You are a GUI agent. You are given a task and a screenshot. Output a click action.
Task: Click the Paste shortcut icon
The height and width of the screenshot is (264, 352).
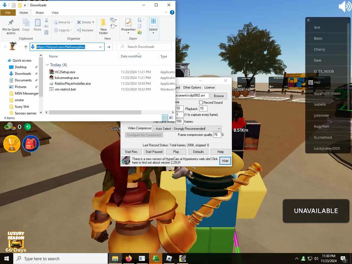[x=46, y=32]
